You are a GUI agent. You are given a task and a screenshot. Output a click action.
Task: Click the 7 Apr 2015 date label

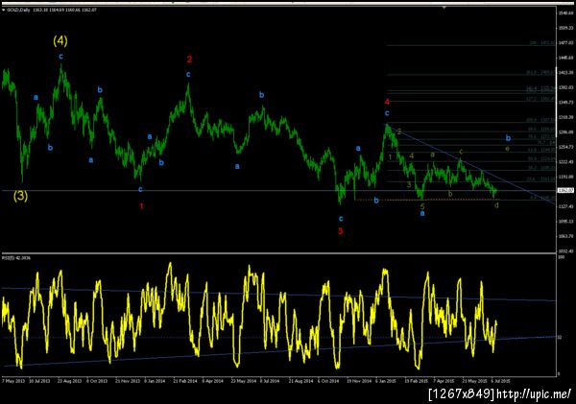[444, 381]
